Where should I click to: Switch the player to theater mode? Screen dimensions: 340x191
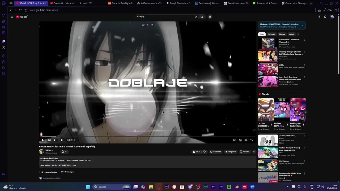click(x=246, y=140)
